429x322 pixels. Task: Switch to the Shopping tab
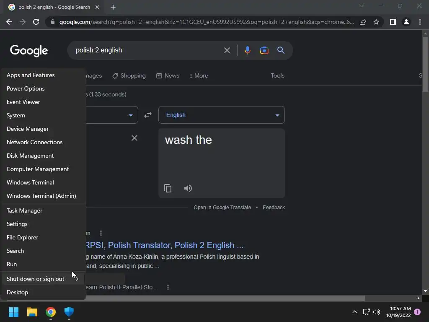click(x=129, y=76)
